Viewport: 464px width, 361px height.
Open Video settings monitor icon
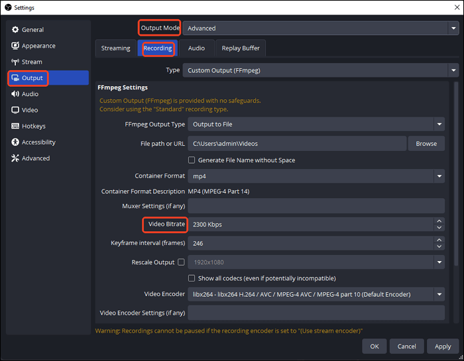point(16,110)
